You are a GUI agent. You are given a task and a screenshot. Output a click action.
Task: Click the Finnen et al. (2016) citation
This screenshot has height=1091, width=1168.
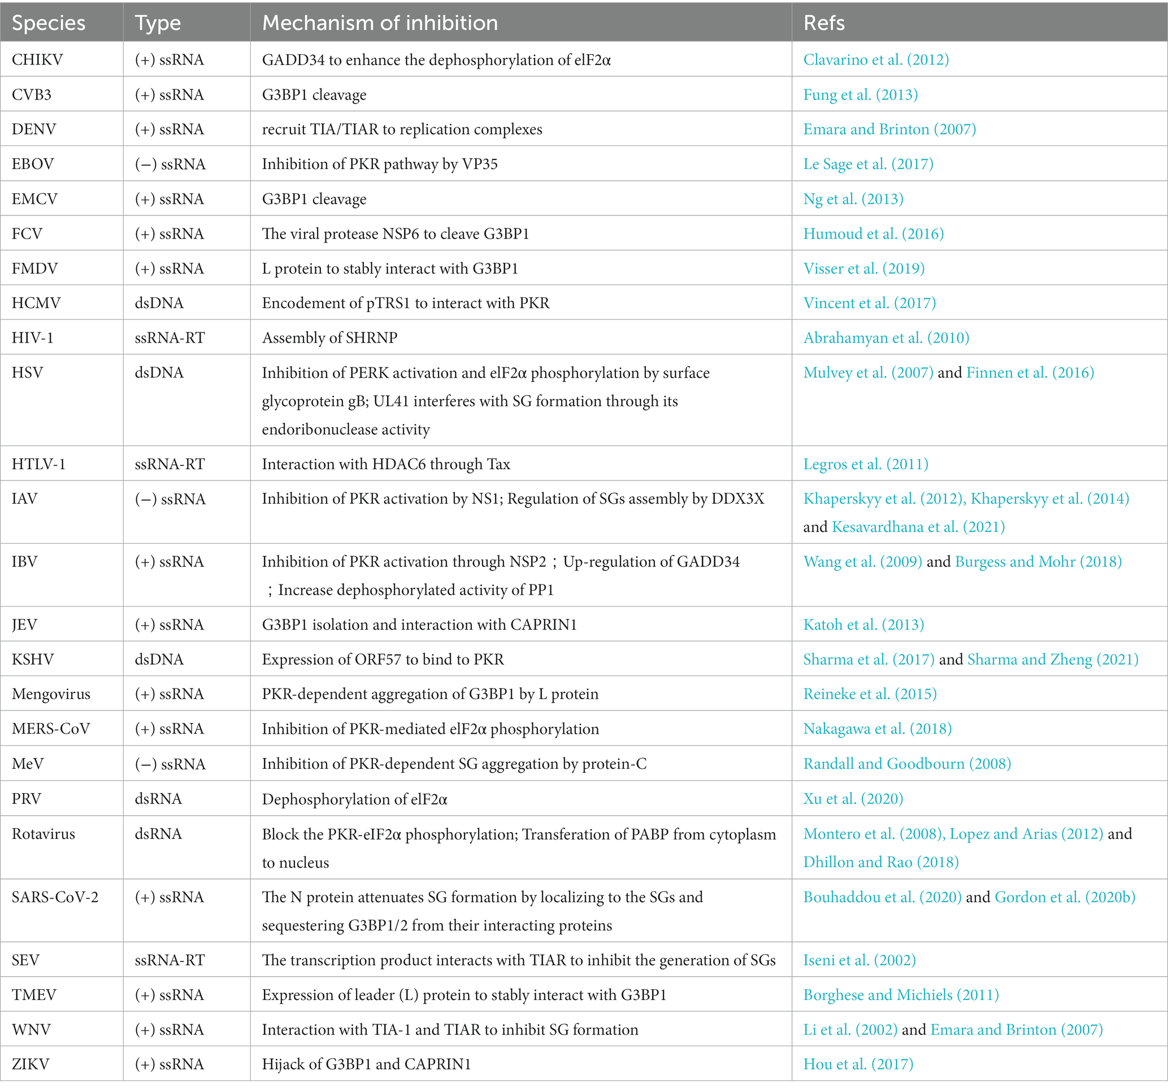click(x=1030, y=372)
